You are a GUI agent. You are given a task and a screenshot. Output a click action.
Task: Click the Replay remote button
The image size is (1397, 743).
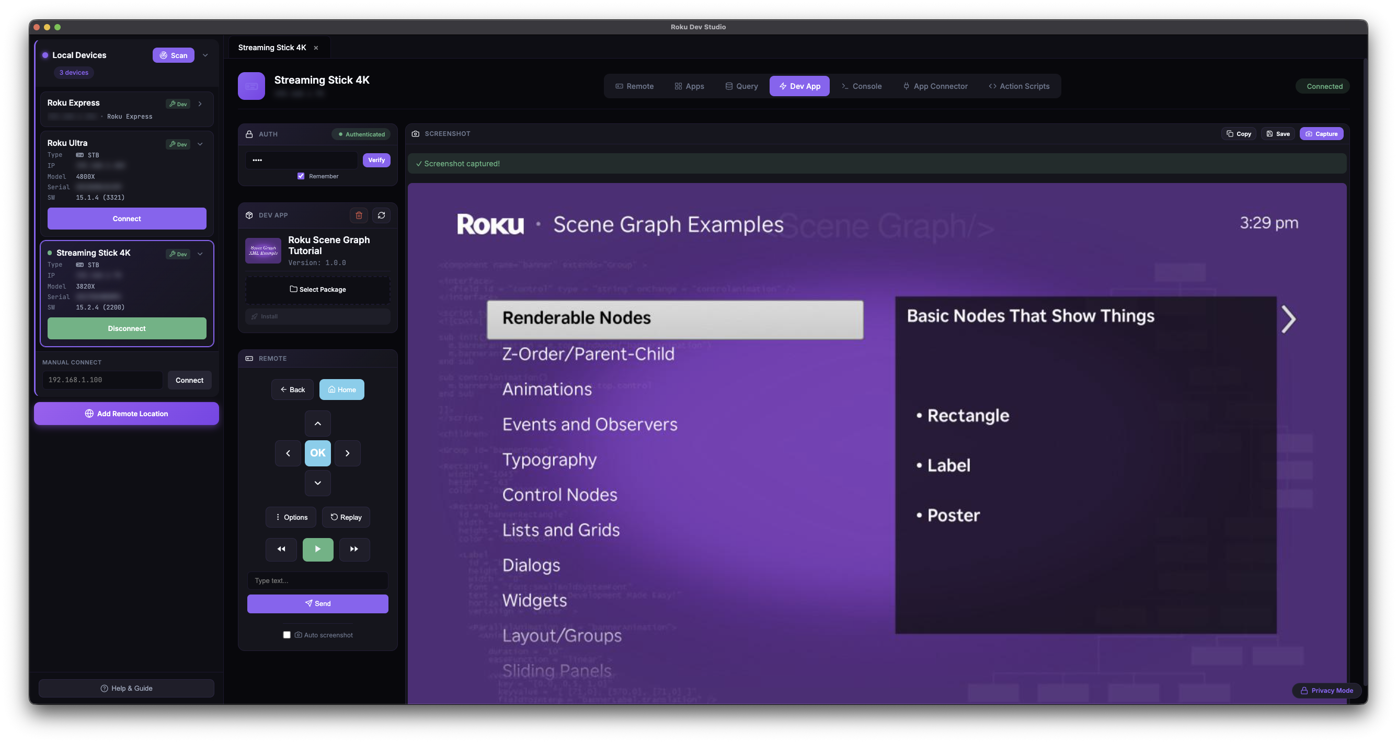346,517
